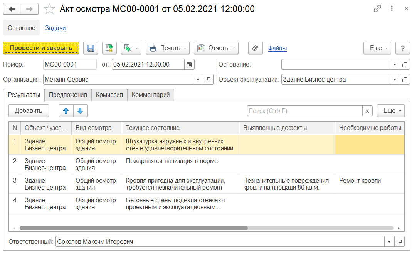412x253 pixels.
Task: Click the search field Поиск
Action: [x=304, y=111]
